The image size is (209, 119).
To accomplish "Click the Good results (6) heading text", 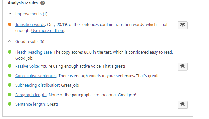I will click(30, 42).
